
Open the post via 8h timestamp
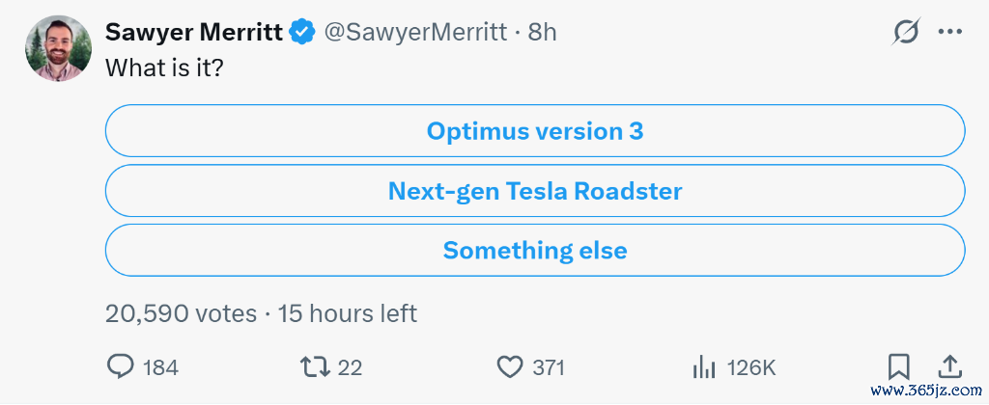tap(542, 32)
